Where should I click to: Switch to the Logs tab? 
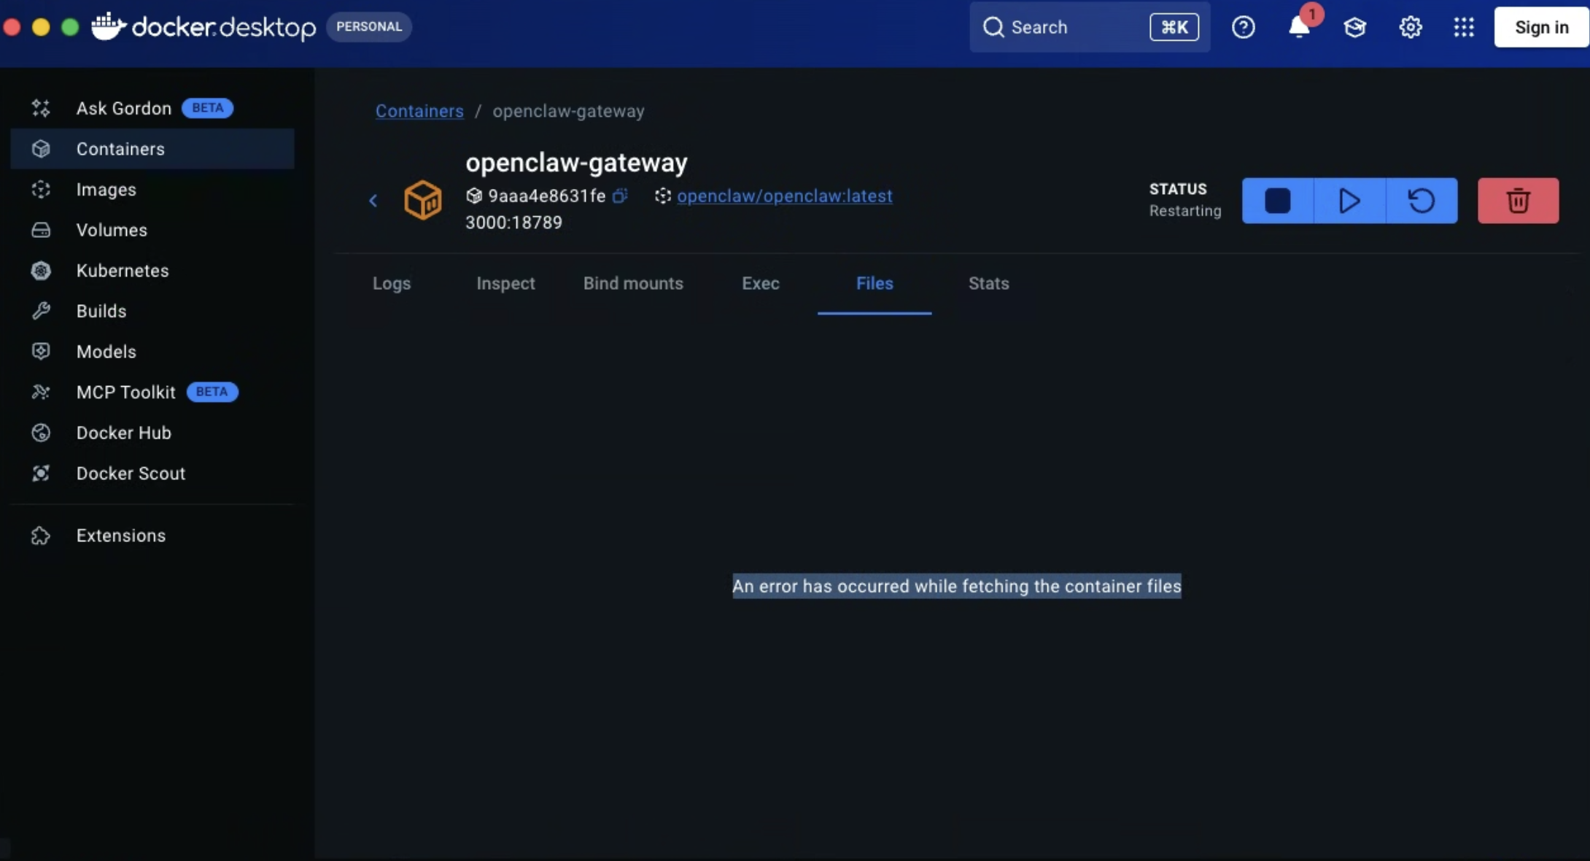point(392,283)
